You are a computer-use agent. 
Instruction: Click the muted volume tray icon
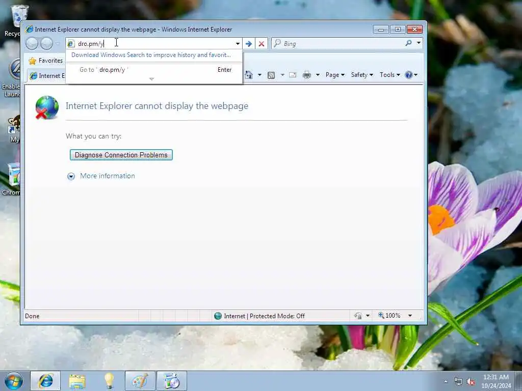[471, 382]
